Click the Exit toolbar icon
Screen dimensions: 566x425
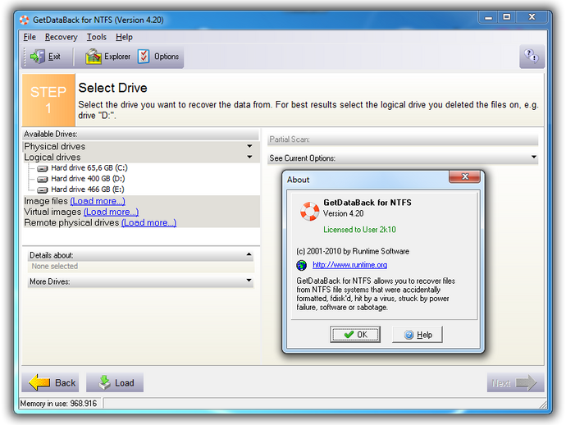pyautogui.click(x=38, y=57)
